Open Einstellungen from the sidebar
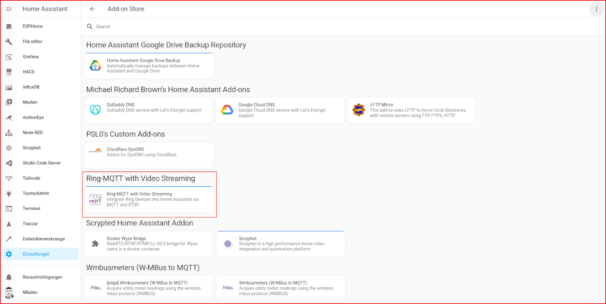This screenshot has height=304, width=606. (x=40, y=254)
